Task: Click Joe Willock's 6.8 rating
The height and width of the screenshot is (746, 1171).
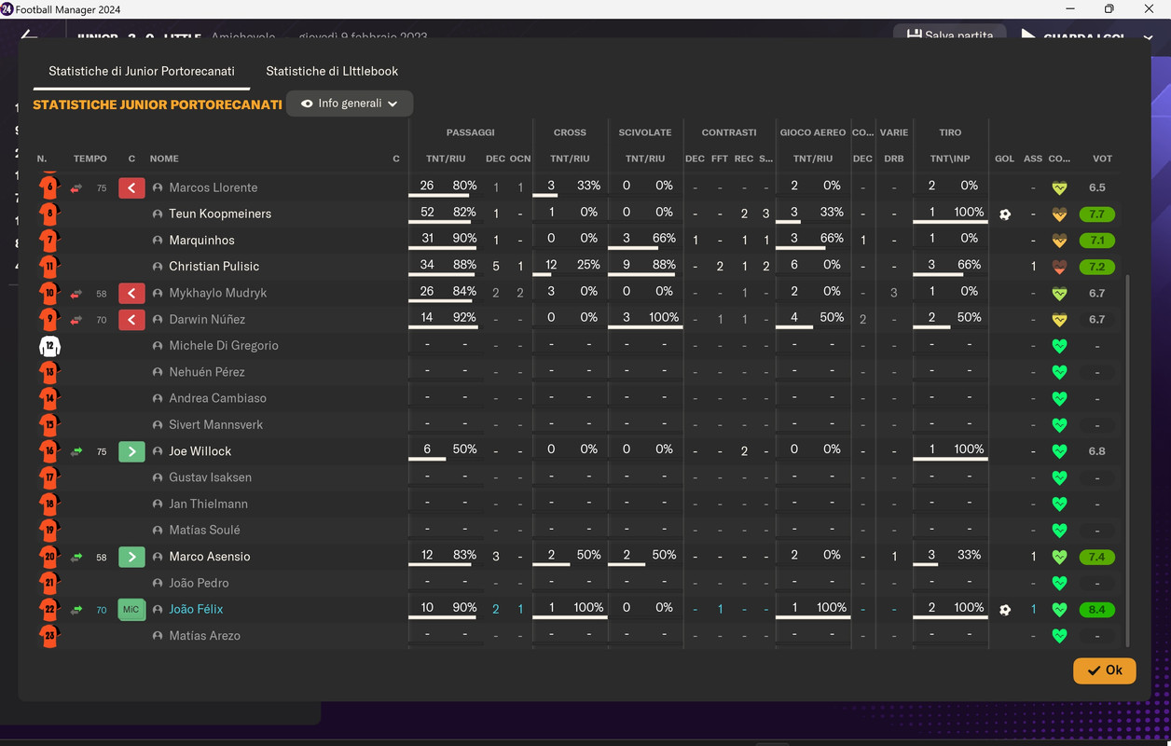Action: [x=1096, y=451]
